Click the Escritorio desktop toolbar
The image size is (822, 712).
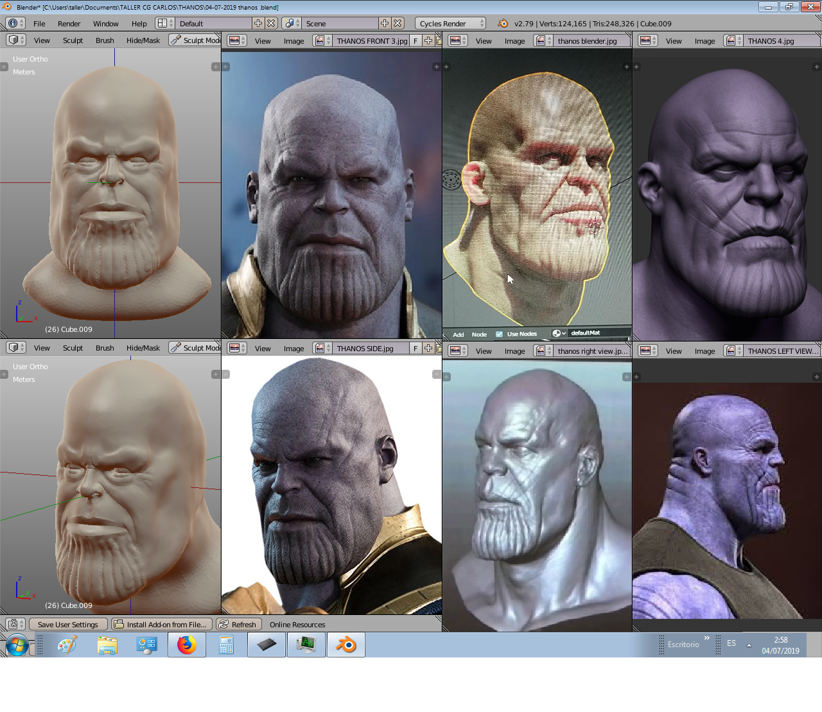tap(683, 644)
